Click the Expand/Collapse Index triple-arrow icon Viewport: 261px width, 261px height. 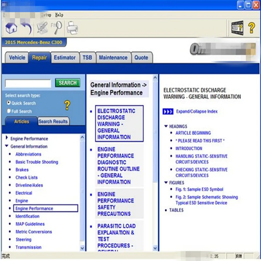(x=168, y=112)
